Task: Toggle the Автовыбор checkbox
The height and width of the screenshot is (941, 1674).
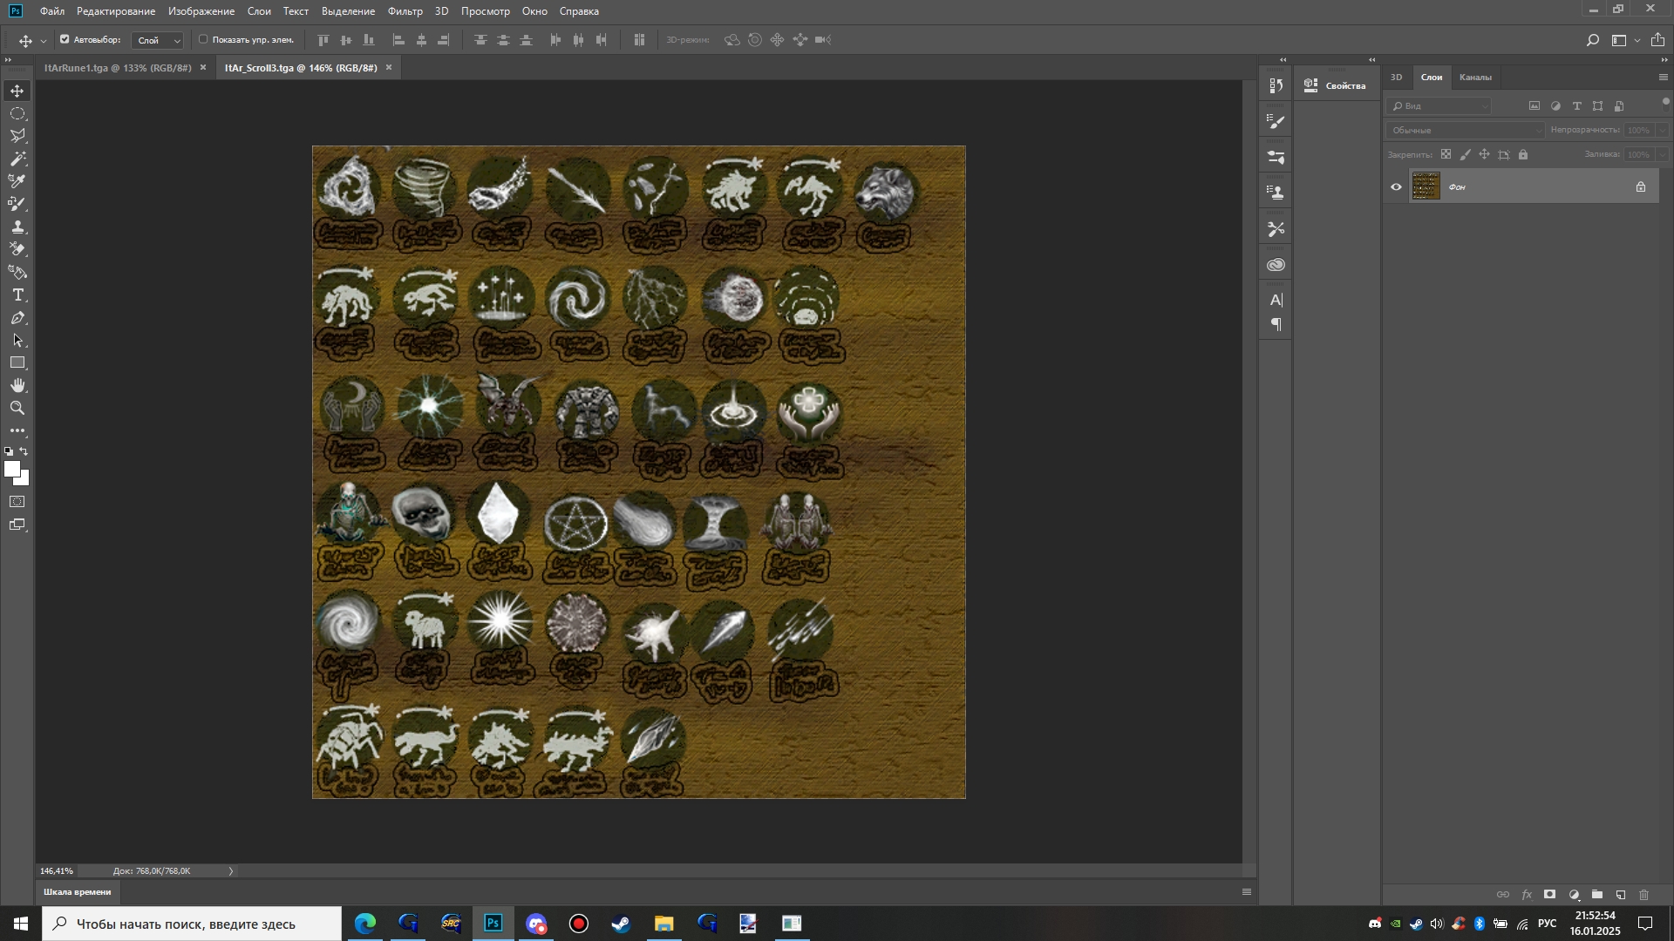Action: 65,39
